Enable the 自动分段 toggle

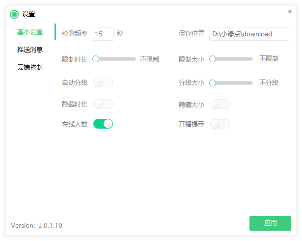coord(103,82)
